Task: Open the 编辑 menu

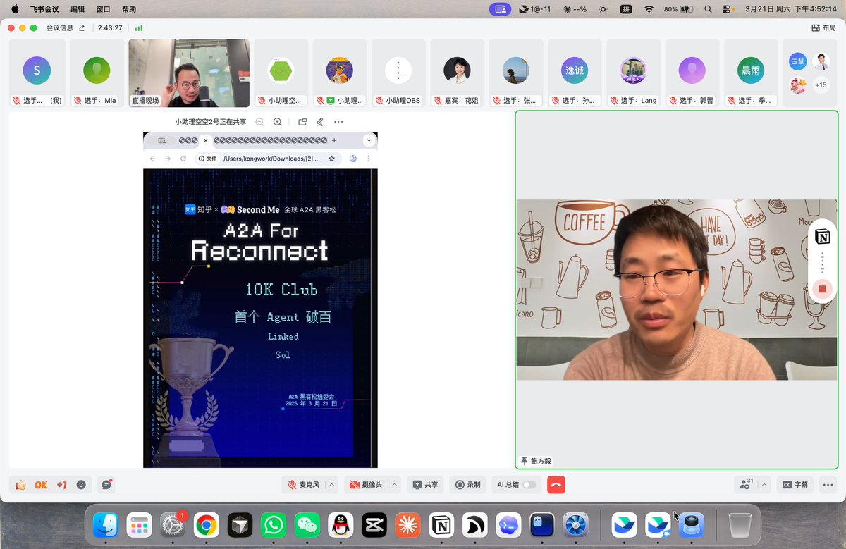Action: [x=78, y=9]
